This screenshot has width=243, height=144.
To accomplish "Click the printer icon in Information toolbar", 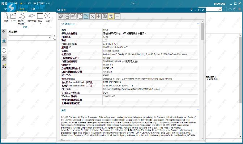I will click(67, 16).
